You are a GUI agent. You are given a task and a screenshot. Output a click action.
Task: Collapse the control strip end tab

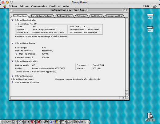pyautogui.click(x=89, y=122)
